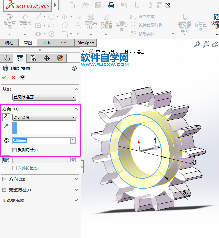Click the New document icon

point(72,5)
